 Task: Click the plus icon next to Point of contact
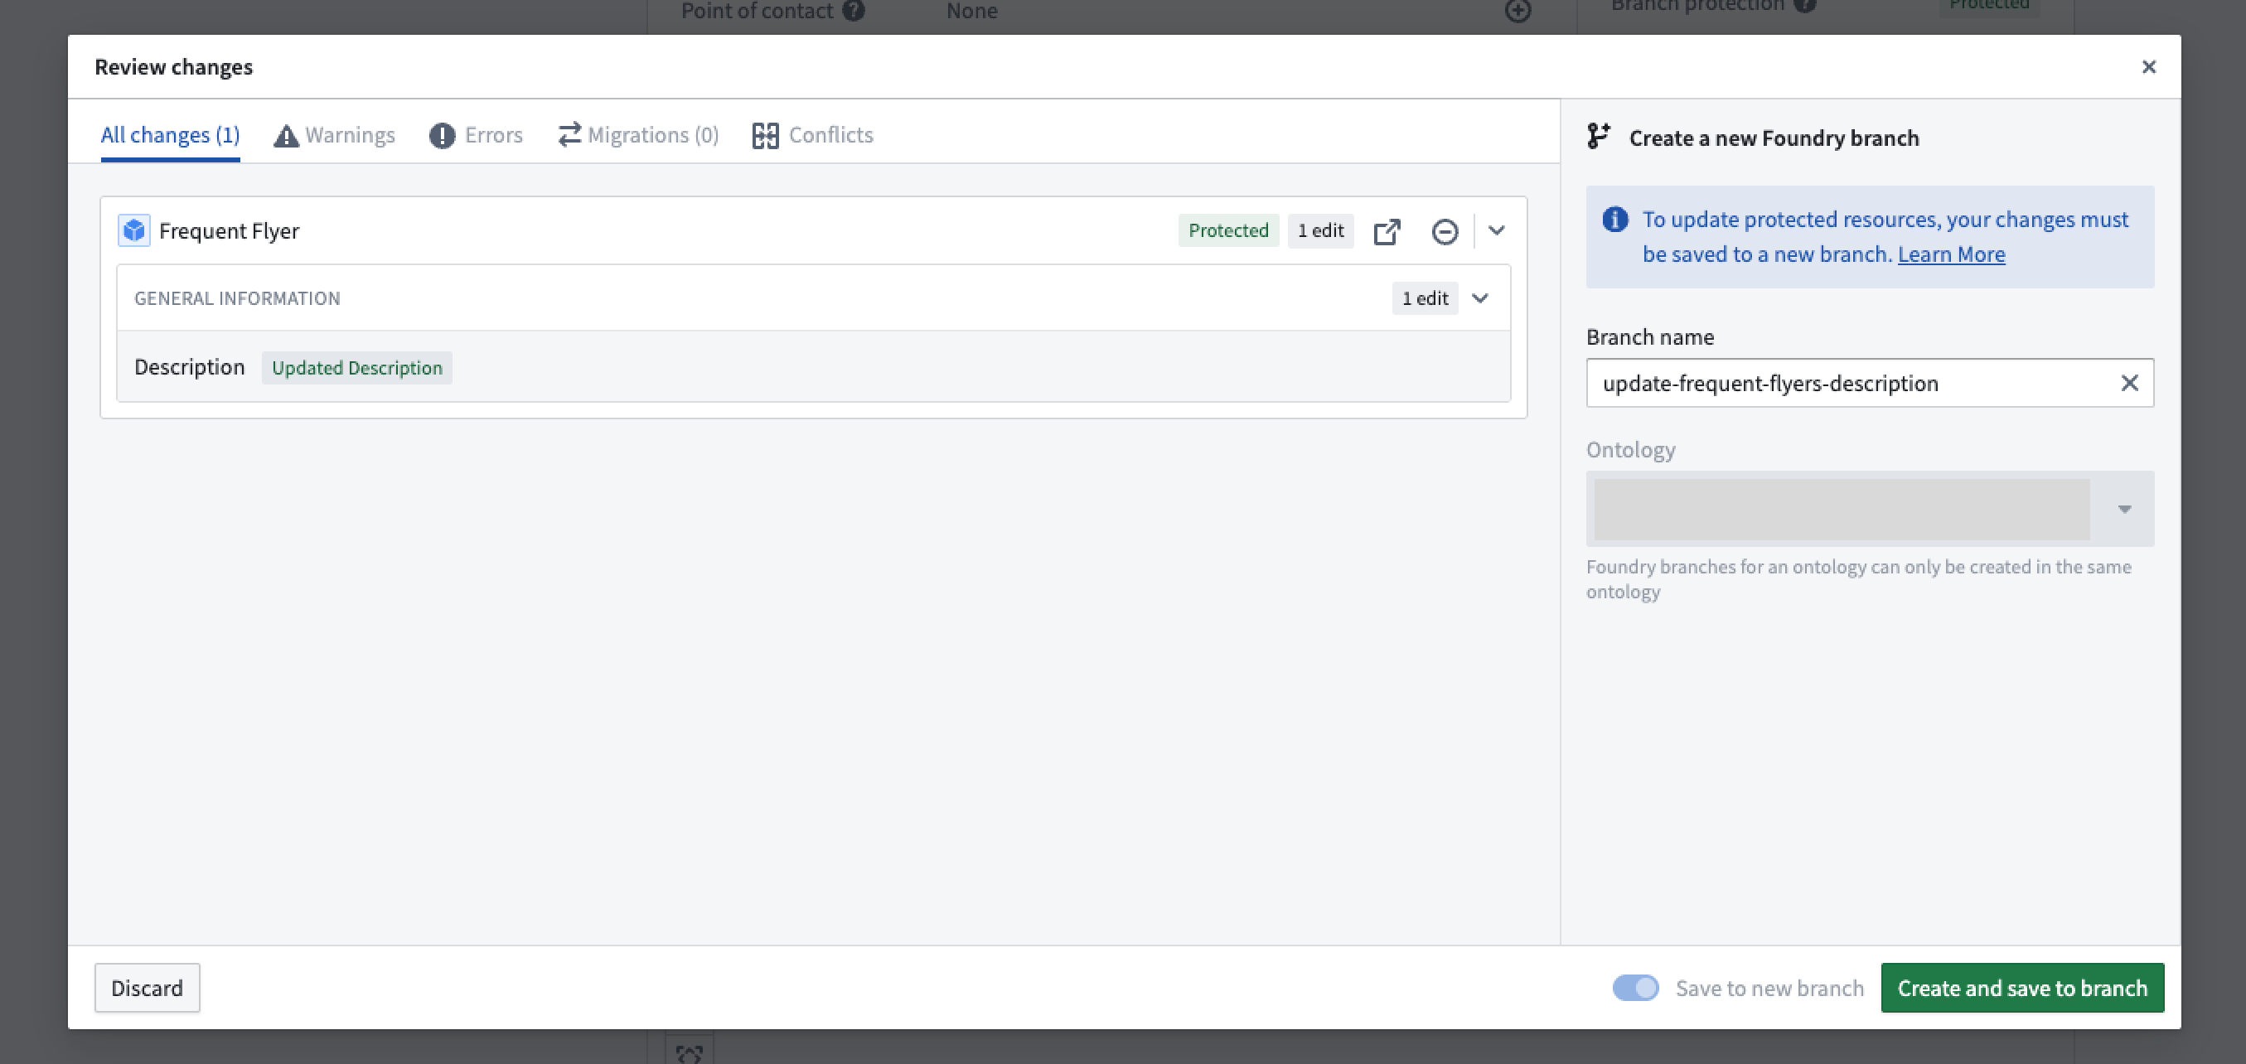pyautogui.click(x=1518, y=12)
